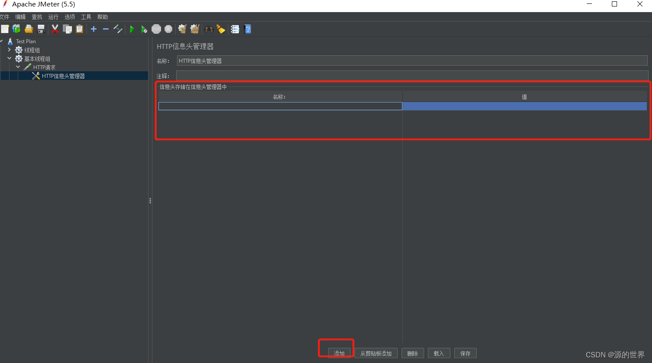Save the test plan with floppy icon
The height and width of the screenshot is (363, 652).
point(41,29)
